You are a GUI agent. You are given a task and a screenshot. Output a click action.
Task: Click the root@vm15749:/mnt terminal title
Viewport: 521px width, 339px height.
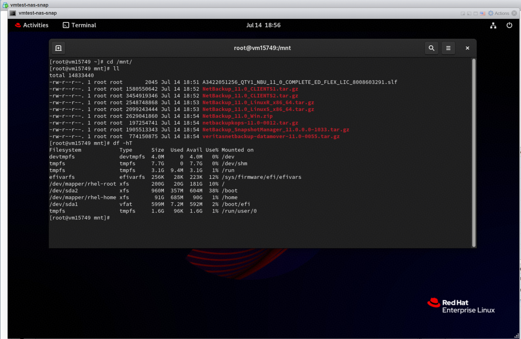[262, 48]
